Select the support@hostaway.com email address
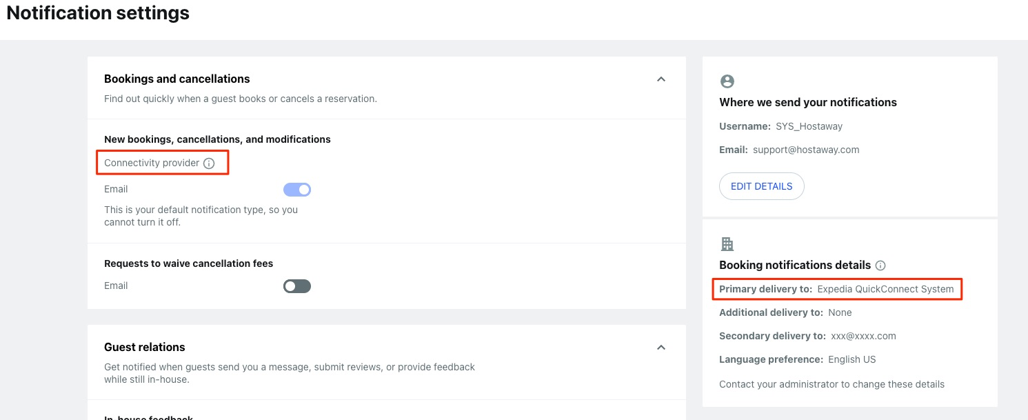The image size is (1028, 420). tap(806, 150)
